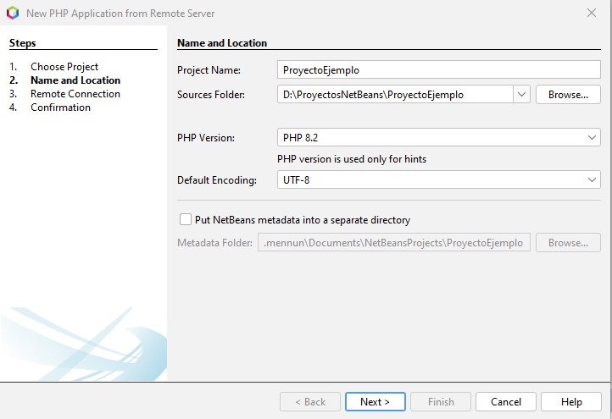612x419 pixels.
Task: Enable Put NetBeans metadata into separate directory
Action: pyautogui.click(x=186, y=220)
